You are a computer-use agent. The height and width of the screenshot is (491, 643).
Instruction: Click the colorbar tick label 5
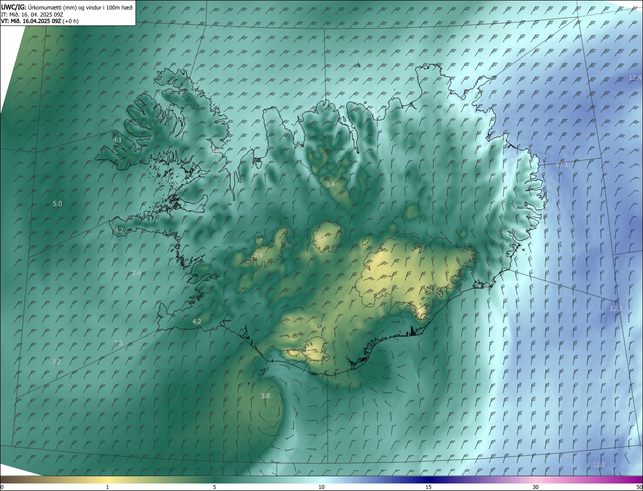pyautogui.click(x=215, y=487)
